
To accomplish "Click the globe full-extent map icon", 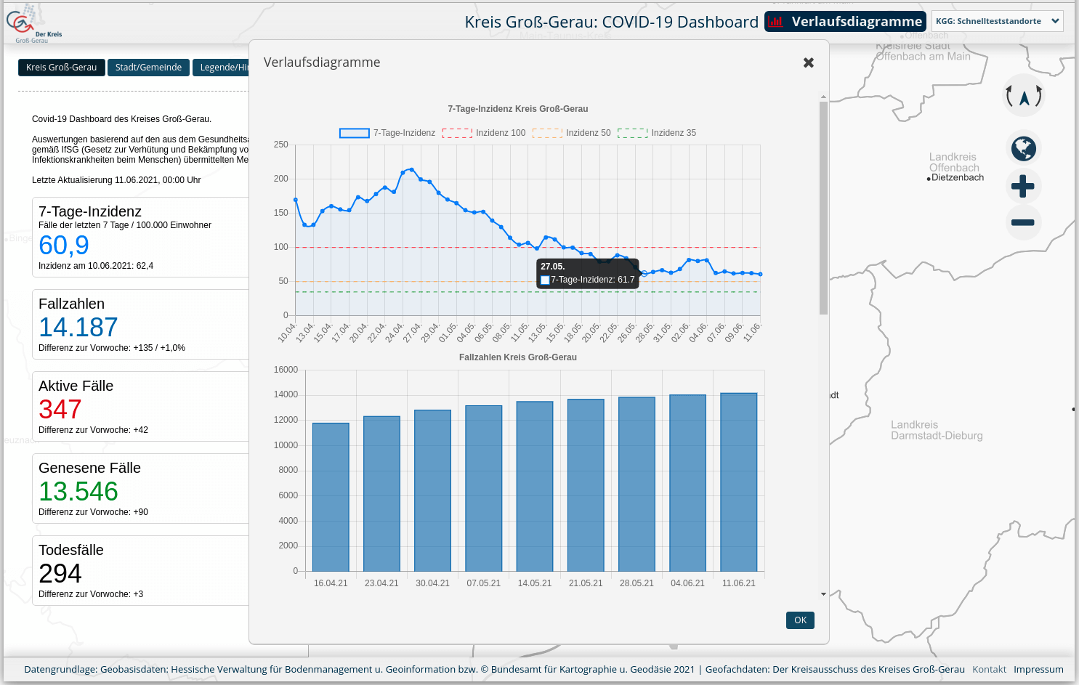I will [1023, 149].
